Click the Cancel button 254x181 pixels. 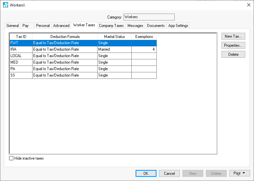169,174
